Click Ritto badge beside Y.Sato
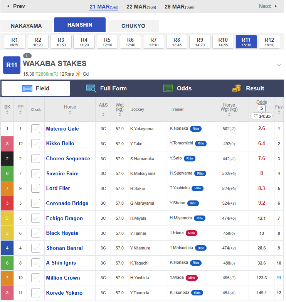 pyautogui.click(x=190, y=158)
